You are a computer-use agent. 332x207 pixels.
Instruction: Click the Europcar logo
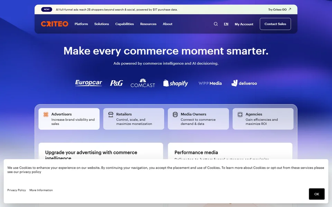point(89,83)
